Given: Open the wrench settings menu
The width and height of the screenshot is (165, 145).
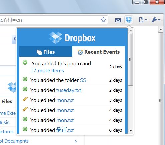Looking at the screenshot, I should tap(156, 20).
